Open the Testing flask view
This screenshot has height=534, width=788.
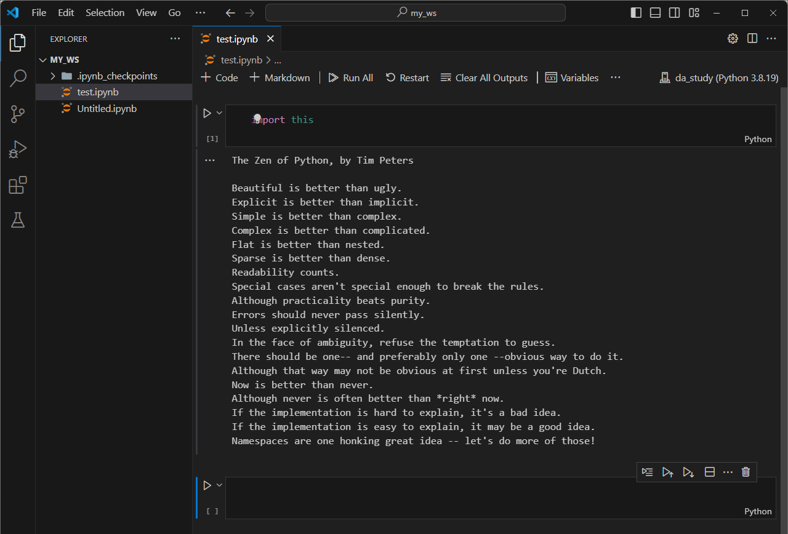coord(18,220)
